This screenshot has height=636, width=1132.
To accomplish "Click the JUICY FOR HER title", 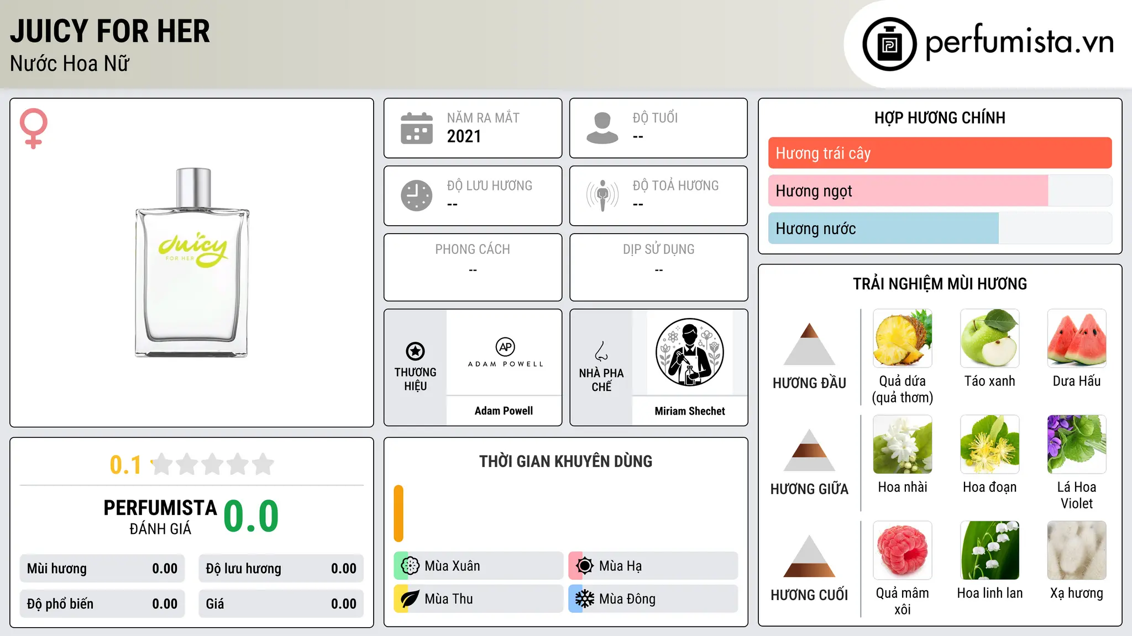I will pos(110,31).
